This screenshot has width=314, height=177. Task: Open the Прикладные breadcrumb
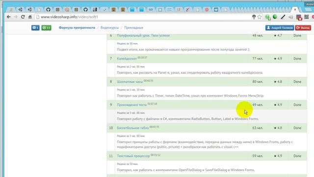[x=133, y=28]
